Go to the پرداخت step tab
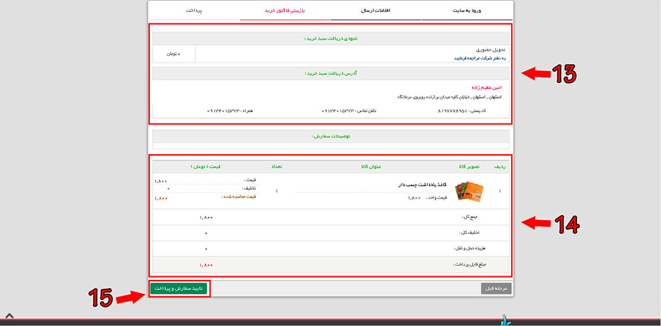Image resolution: width=661 pixels, height=326 pixels. click(194, 11)
